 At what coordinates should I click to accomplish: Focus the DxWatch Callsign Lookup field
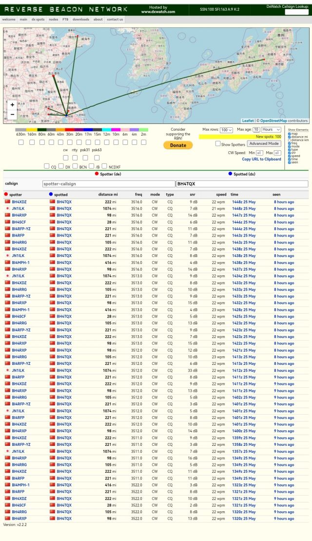296,12
